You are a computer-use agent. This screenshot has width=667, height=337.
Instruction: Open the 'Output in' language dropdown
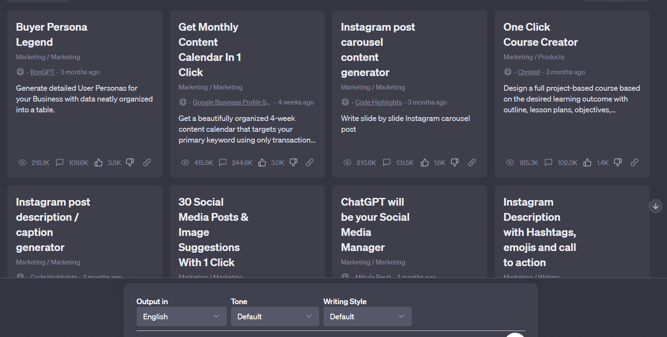tap(181, 316)
